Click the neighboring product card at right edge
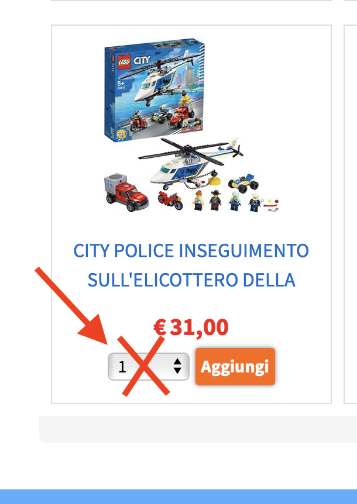Viewport: 357px width, 504px height. [351, 214]
